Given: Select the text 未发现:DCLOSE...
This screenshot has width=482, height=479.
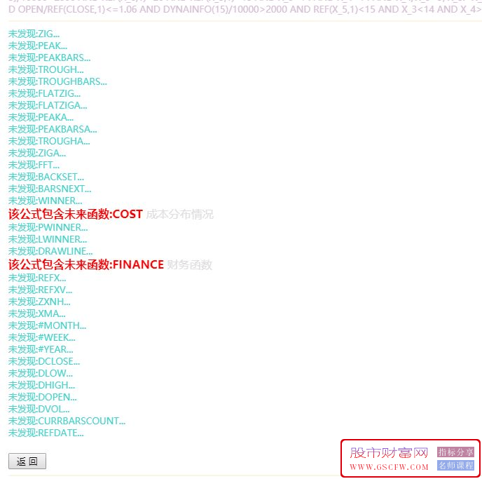Looking at the screenshot, I should click(x=44, y=361).
